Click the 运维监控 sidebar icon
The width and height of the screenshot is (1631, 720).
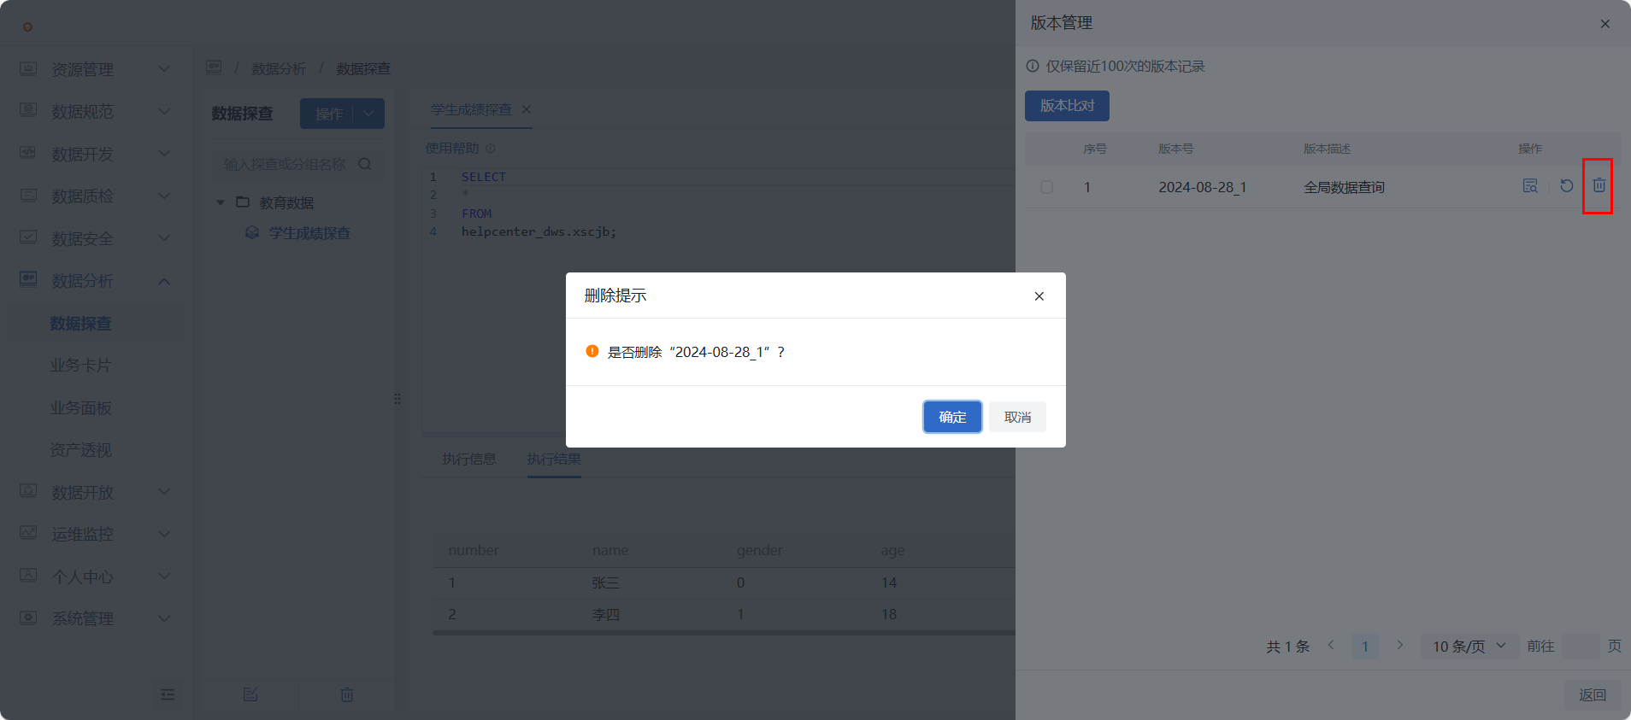(x=28, y=533)
